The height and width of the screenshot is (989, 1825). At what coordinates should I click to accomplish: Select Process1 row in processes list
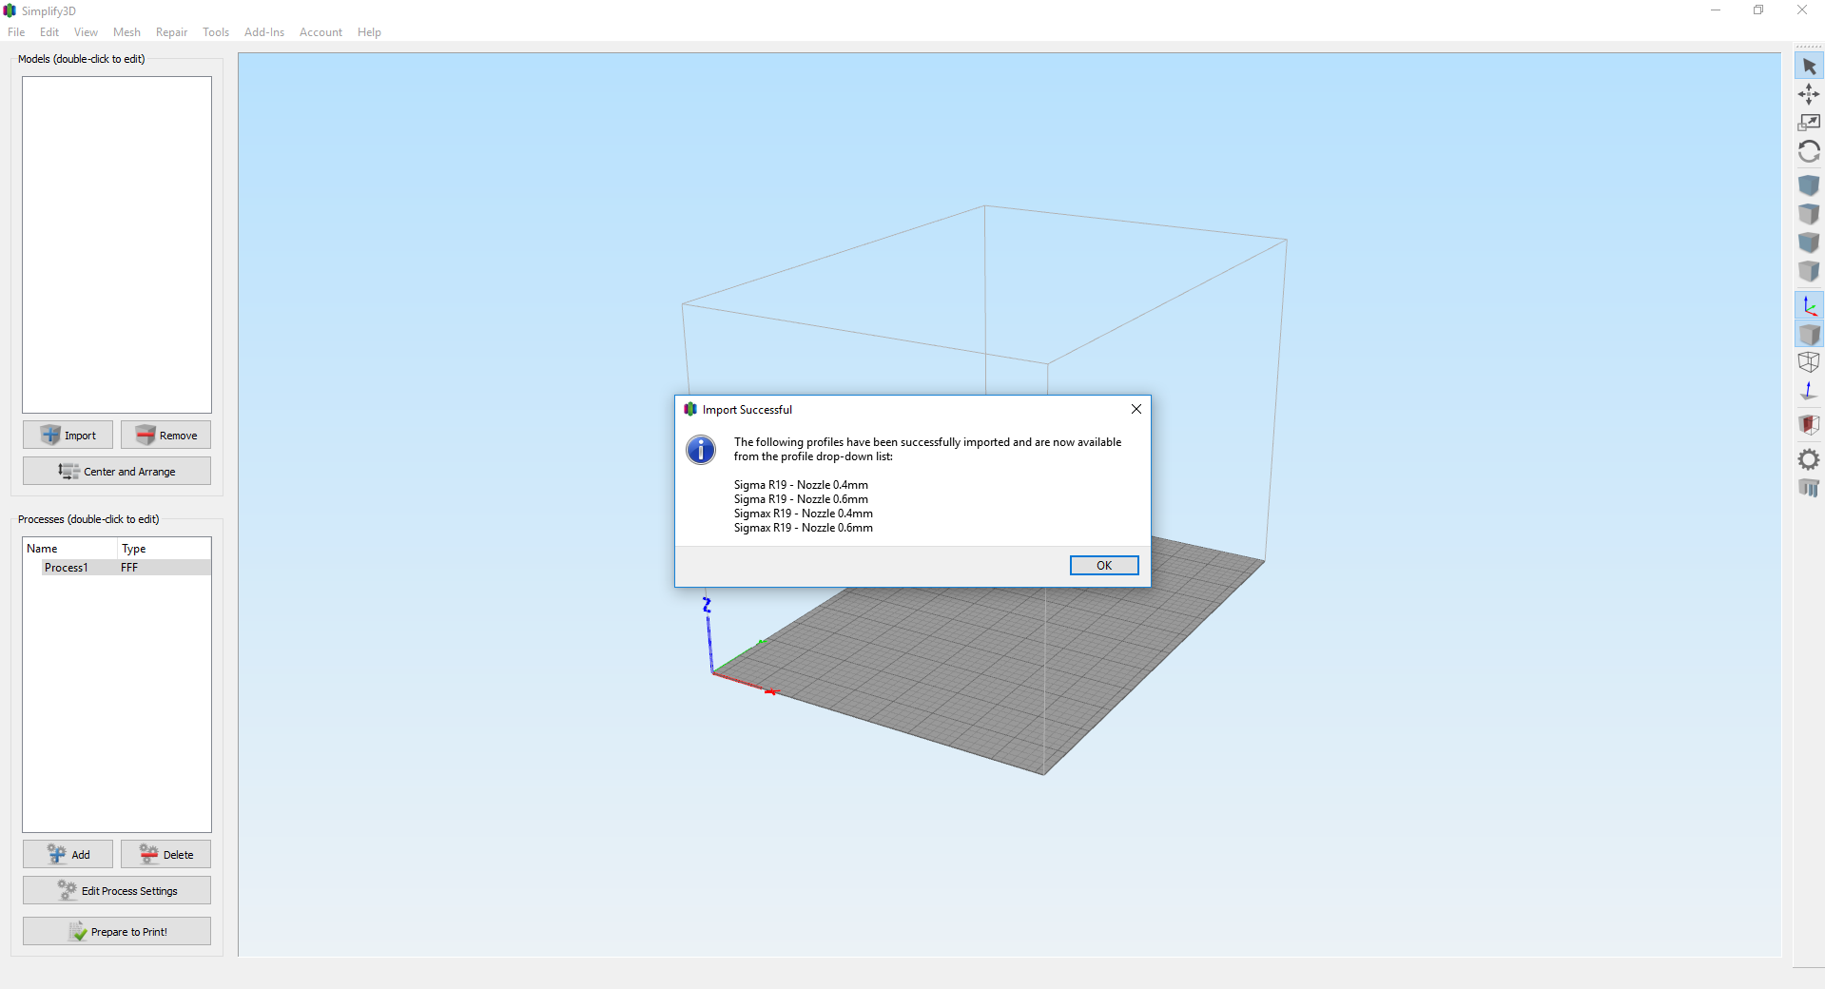click(x=117, y=568)
